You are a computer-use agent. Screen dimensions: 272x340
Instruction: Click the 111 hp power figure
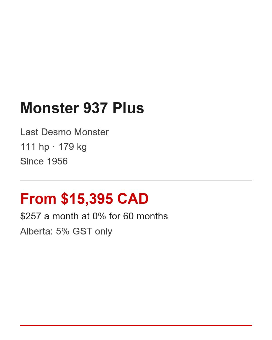35,147
